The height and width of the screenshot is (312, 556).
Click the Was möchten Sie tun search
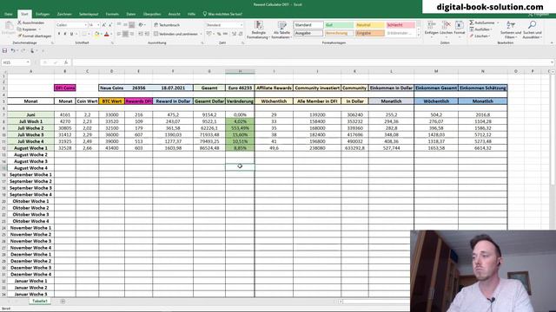[222, 14]
